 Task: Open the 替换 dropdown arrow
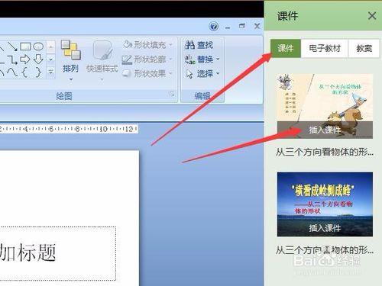[x=218, y=59]
